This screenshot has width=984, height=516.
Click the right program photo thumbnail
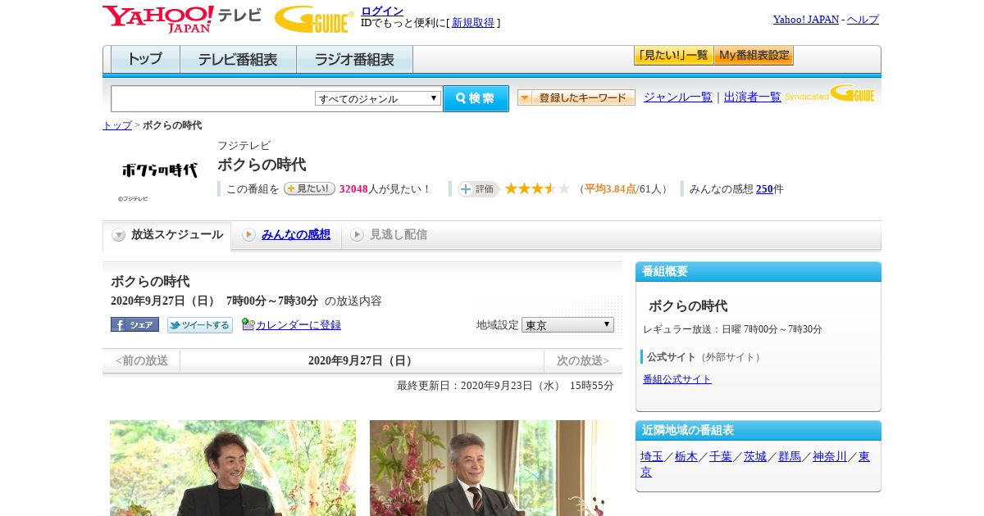[x=492, y=468]
